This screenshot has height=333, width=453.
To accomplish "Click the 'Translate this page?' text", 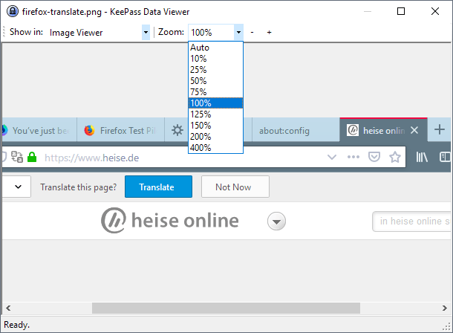I will (78, 187).
